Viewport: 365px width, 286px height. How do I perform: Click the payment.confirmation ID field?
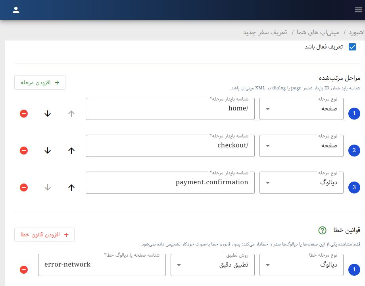(170, 183)
